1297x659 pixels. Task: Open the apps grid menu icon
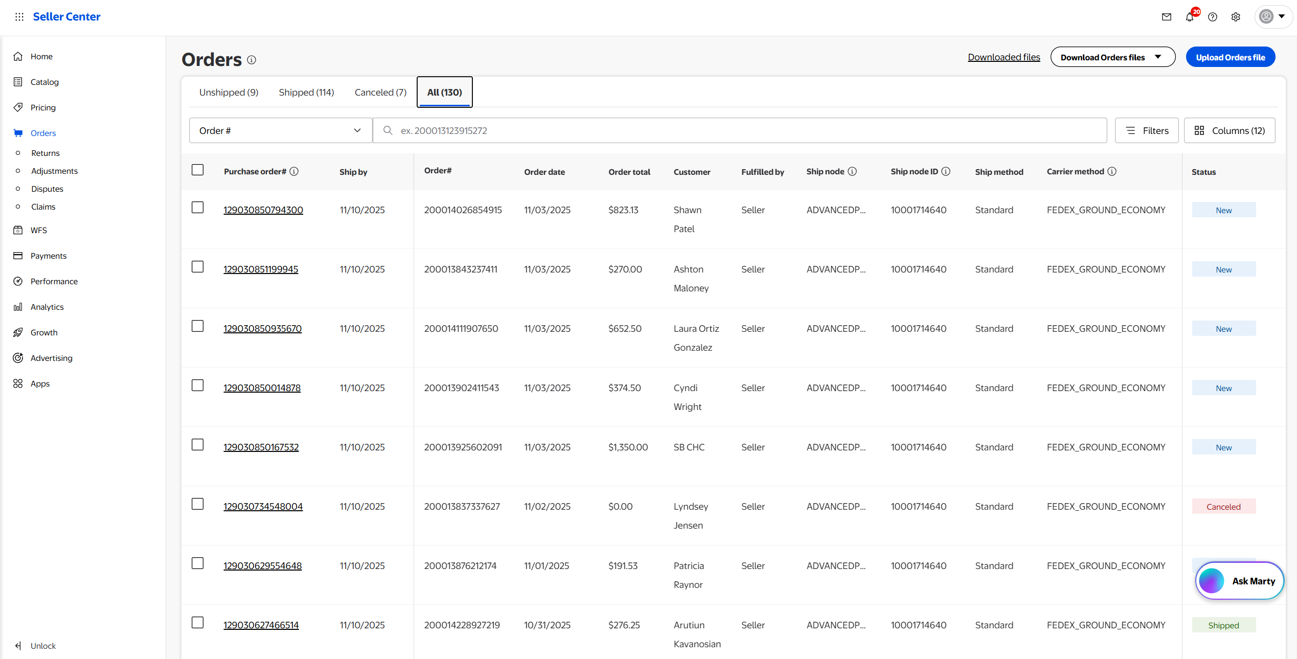[x=19, y=17]
